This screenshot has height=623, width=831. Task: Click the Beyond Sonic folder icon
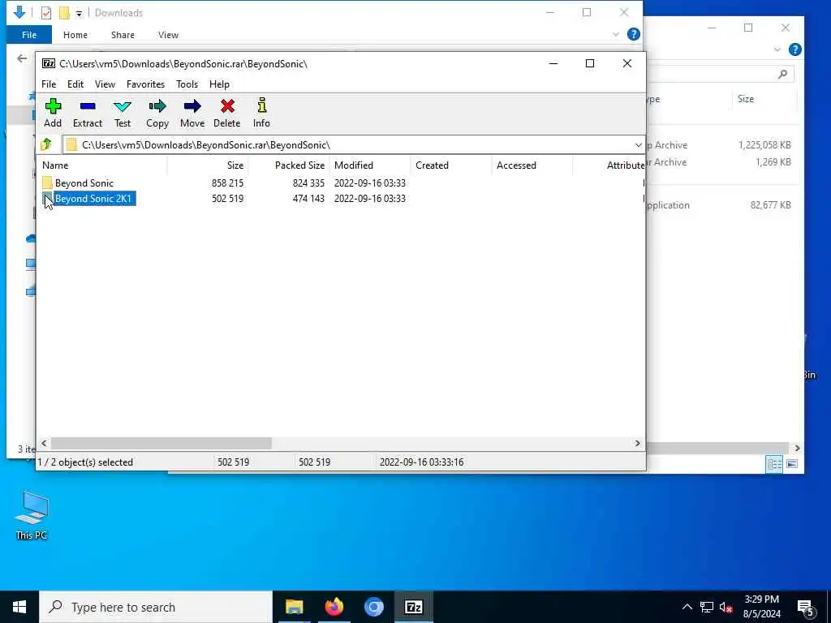[x=47, y=183]
